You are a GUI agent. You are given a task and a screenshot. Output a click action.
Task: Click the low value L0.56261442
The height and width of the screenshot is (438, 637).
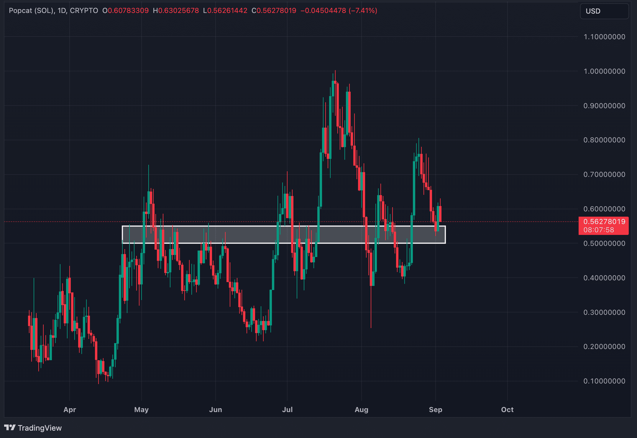(225, 11)
